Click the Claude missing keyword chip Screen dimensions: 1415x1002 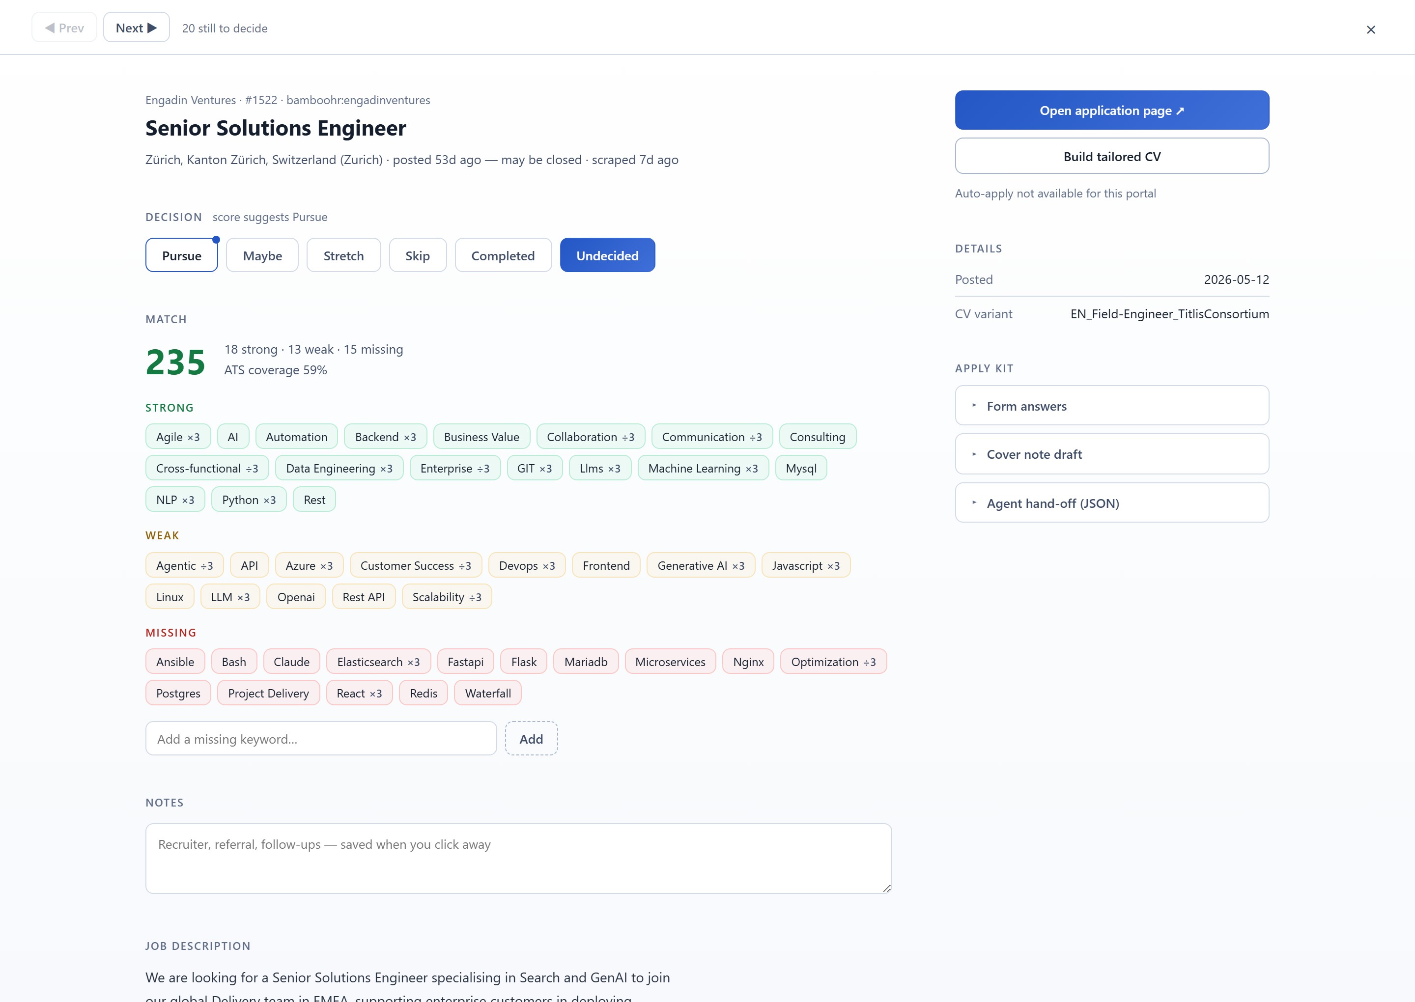pyautogui.click(x=291, y=662)
